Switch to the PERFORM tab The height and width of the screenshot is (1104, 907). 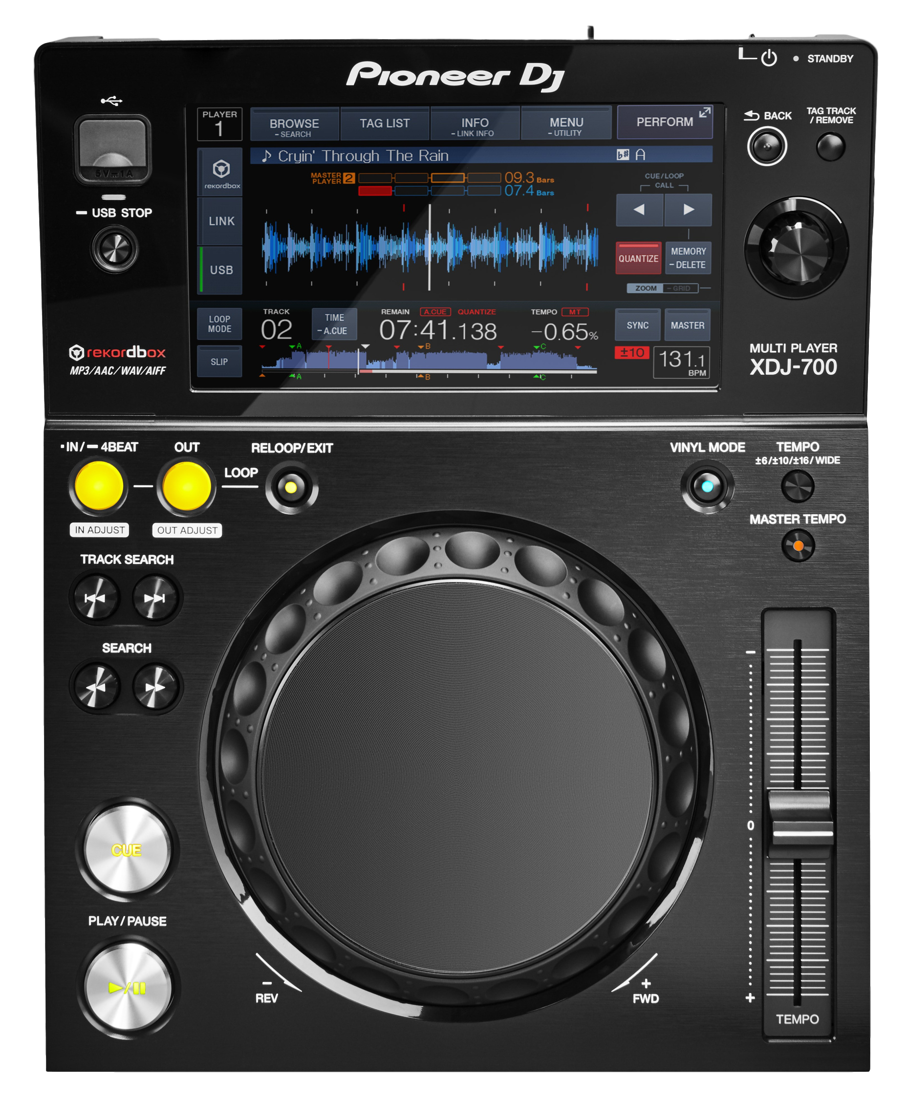pyautogui.click(x=665, y=122)
